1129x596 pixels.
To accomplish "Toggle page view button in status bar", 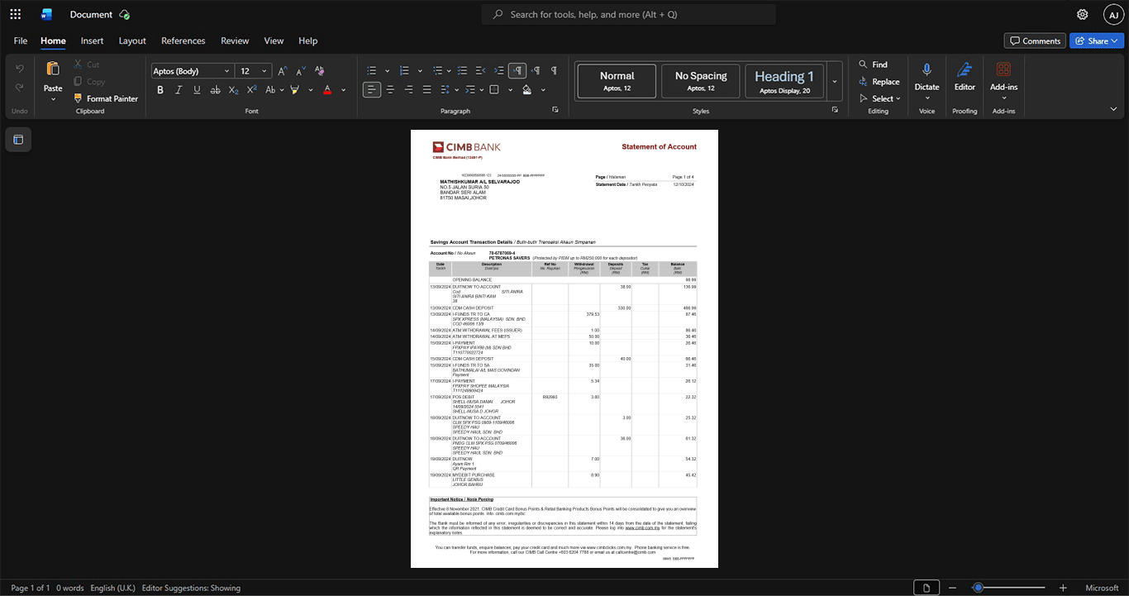I will [x=927, y=588].
